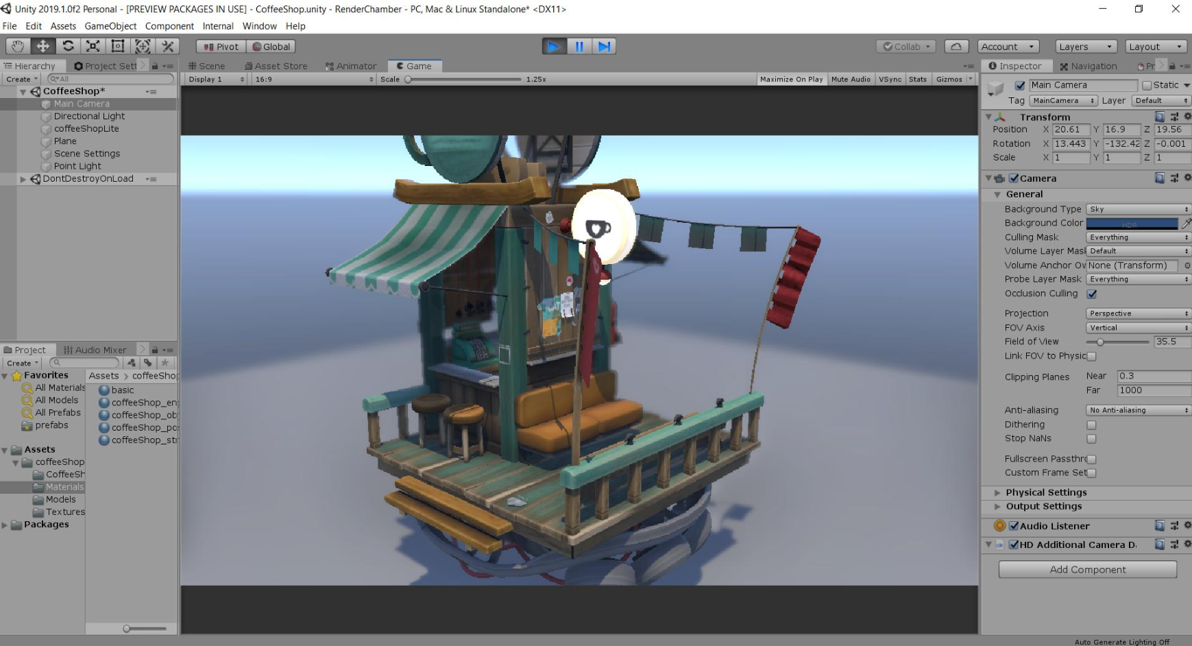This screenshot has height=646, width=1192.
Task: Open the Layout dropdown
Action: (1156, 47)
